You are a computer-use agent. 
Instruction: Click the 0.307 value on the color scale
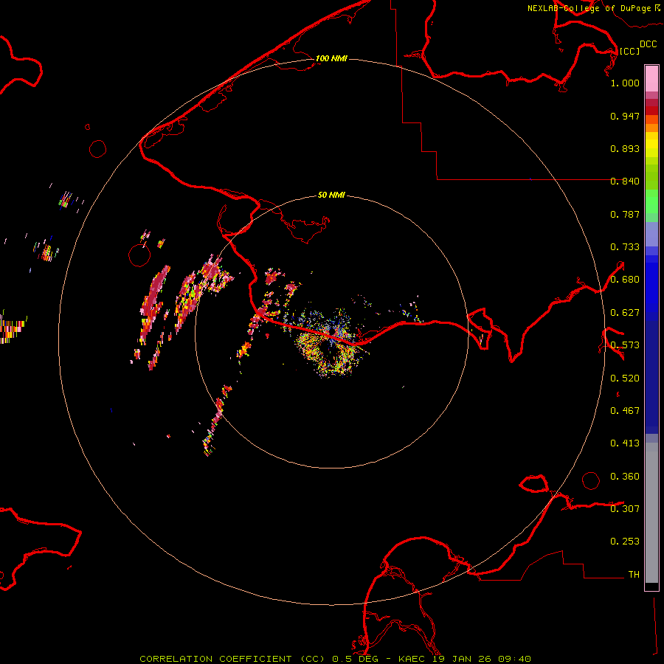(625, 508)
